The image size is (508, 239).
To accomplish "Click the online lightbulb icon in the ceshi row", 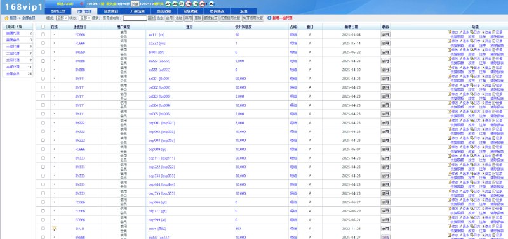I will coord(55,228).
